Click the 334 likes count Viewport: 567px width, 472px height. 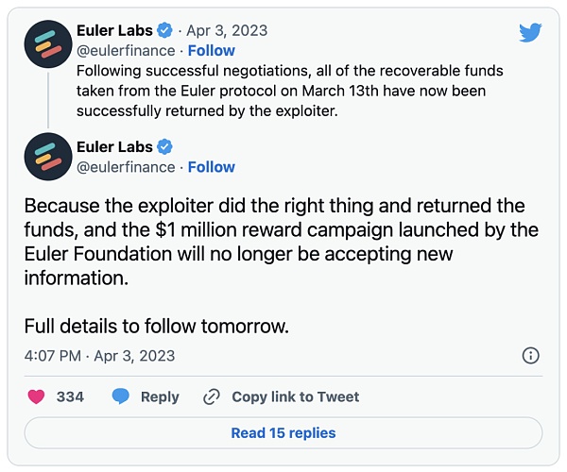pyautogui.click(x=70, y=396)
